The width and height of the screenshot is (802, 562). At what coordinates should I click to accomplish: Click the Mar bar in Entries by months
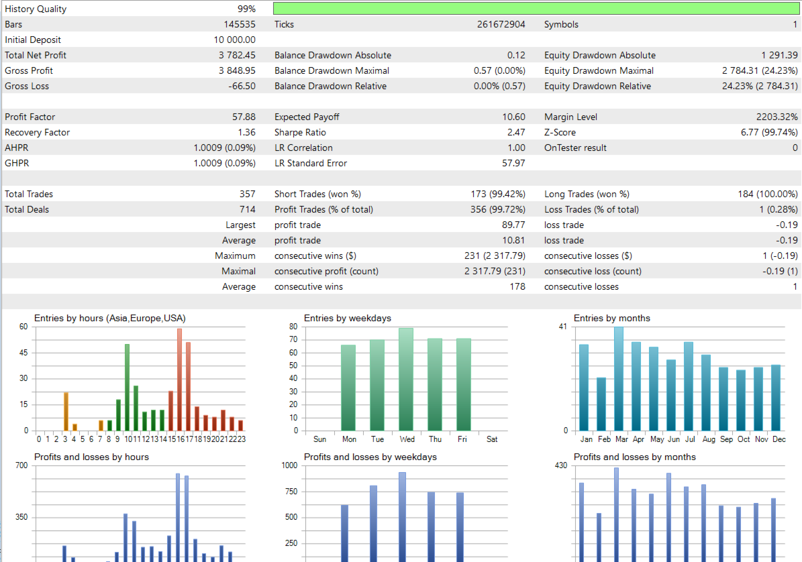click(x=619, y=379)
